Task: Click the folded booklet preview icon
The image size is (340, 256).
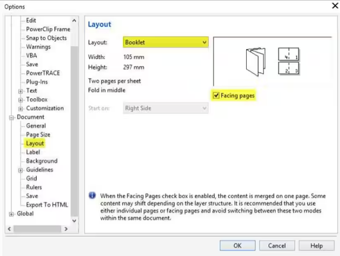Action: click(x=255, y=62)
